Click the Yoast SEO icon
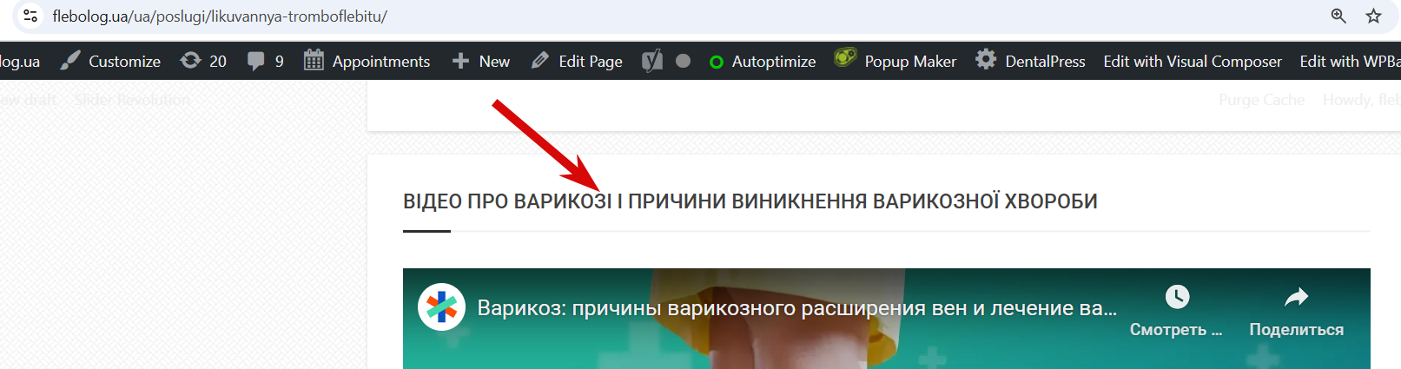The width and height of the screenshot is (1401, 369). pos(652,61)
